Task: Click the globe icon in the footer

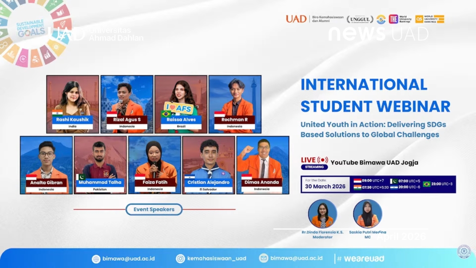Action: [x=96, y=259]
